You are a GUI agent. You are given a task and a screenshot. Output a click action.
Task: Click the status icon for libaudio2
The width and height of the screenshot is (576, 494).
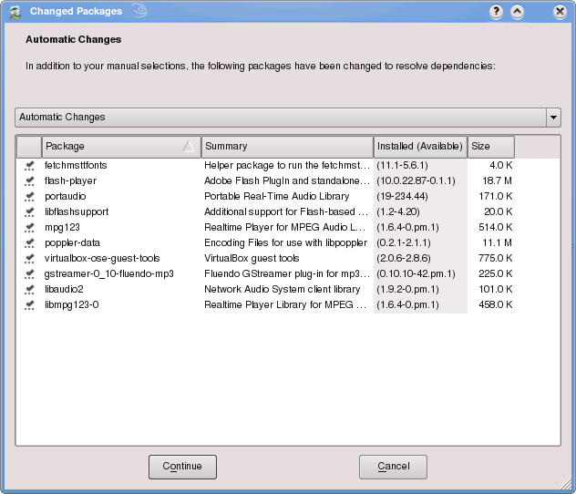tap(29, 290)
